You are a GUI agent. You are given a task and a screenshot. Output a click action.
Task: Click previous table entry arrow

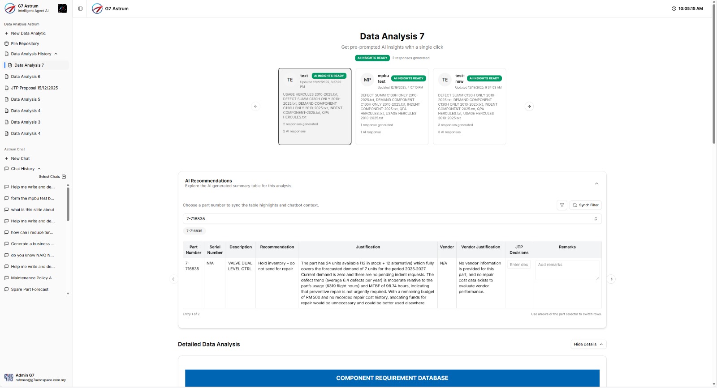pos(173,279)
